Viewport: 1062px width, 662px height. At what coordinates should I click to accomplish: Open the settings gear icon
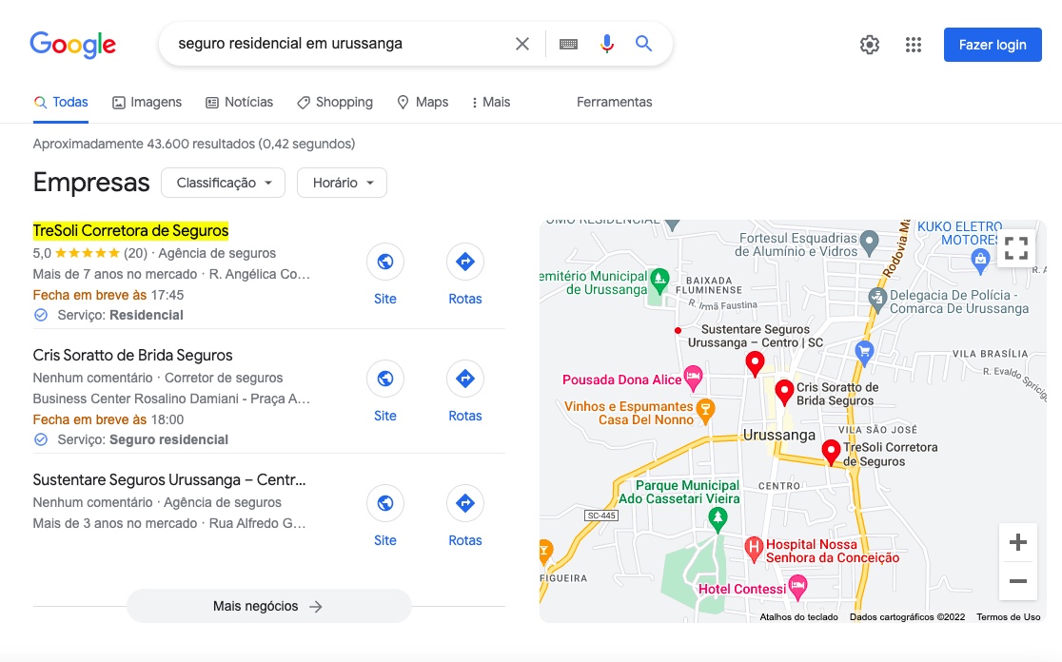pos(870,45)
